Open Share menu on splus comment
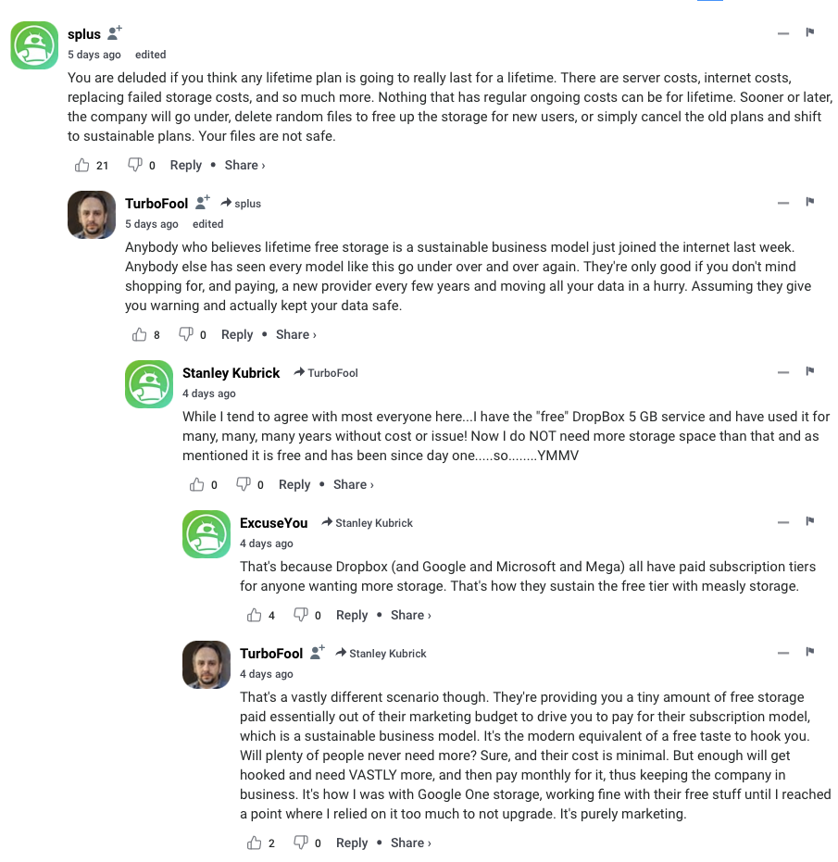838x862 pixels. pyautogui.click(x=244, y=165)
